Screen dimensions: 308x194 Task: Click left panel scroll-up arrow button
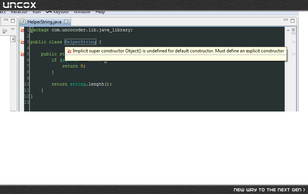[13, 39]
